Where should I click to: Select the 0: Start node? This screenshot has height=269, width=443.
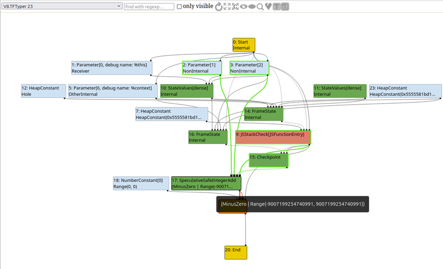[x=244, y=45]
